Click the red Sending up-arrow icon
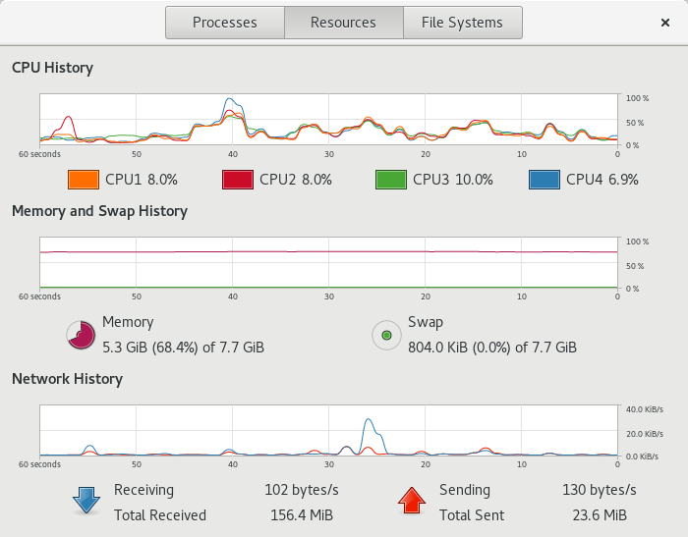The image size is (688, 537). (x=411, y=501)
